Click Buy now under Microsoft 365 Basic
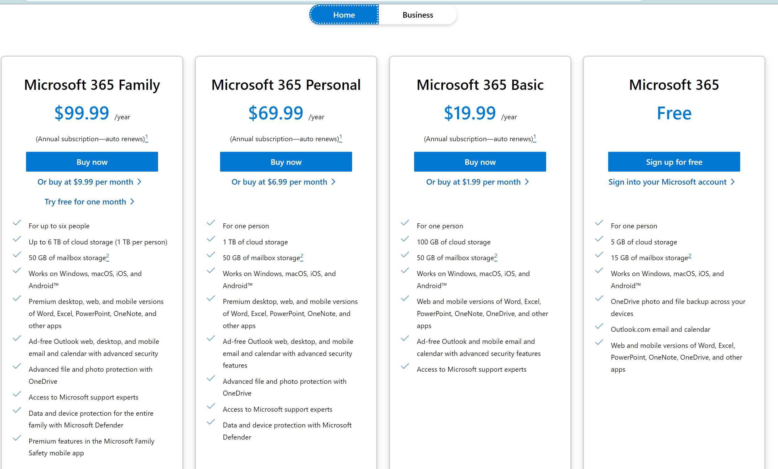 click(x=480, y=162)
